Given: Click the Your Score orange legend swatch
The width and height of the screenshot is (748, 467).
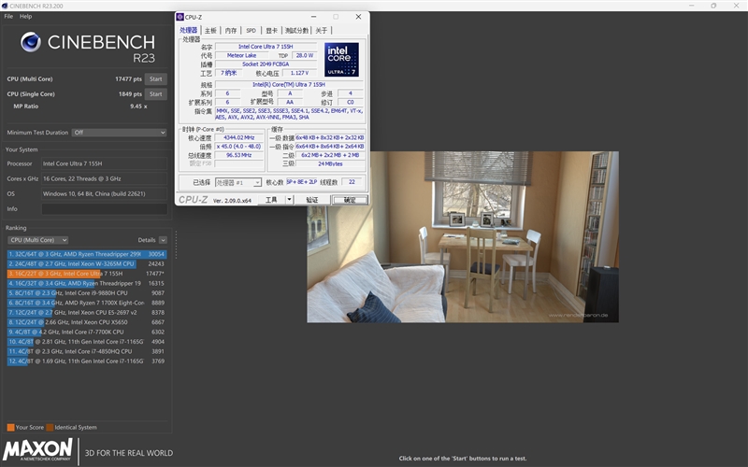Looking at the screenshot, I should [10, 428].
